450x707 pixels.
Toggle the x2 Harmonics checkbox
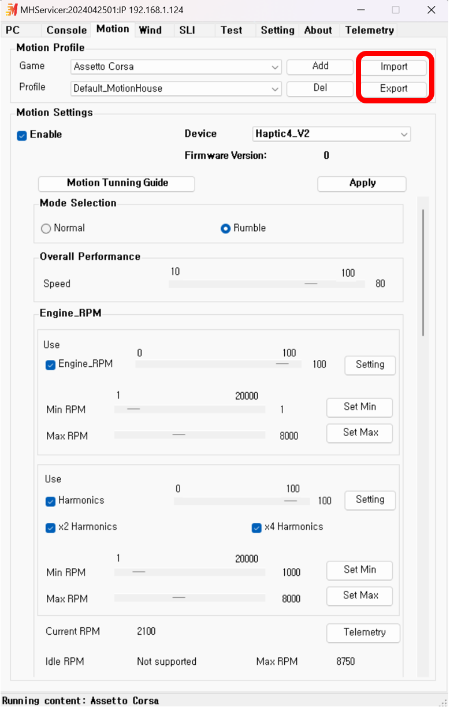click(50, 527)
